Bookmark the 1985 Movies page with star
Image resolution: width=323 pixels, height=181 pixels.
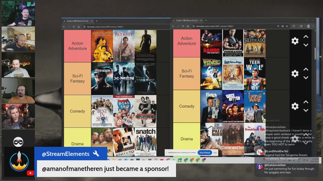coord(287,26)
